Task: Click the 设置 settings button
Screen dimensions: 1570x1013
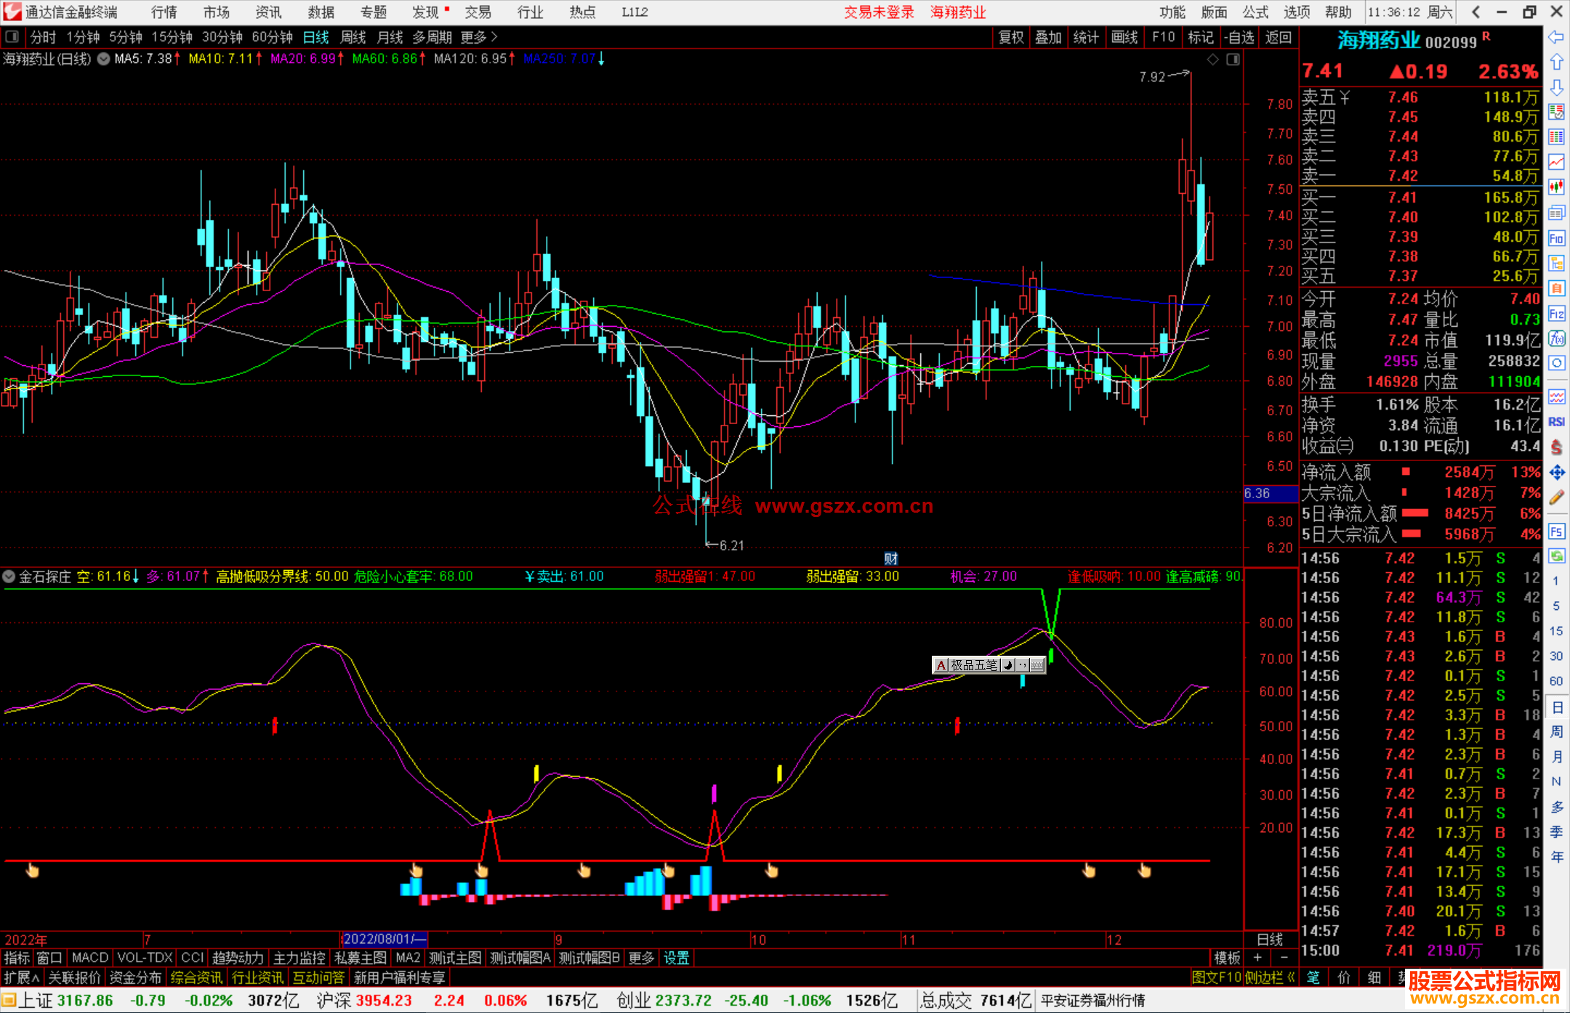Action: pos(676,958)
